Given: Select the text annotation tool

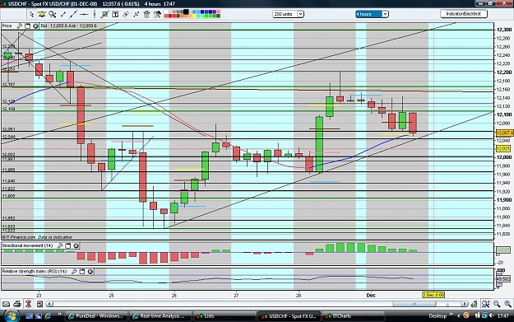Looking at the screenshot, I should (115, 14).
